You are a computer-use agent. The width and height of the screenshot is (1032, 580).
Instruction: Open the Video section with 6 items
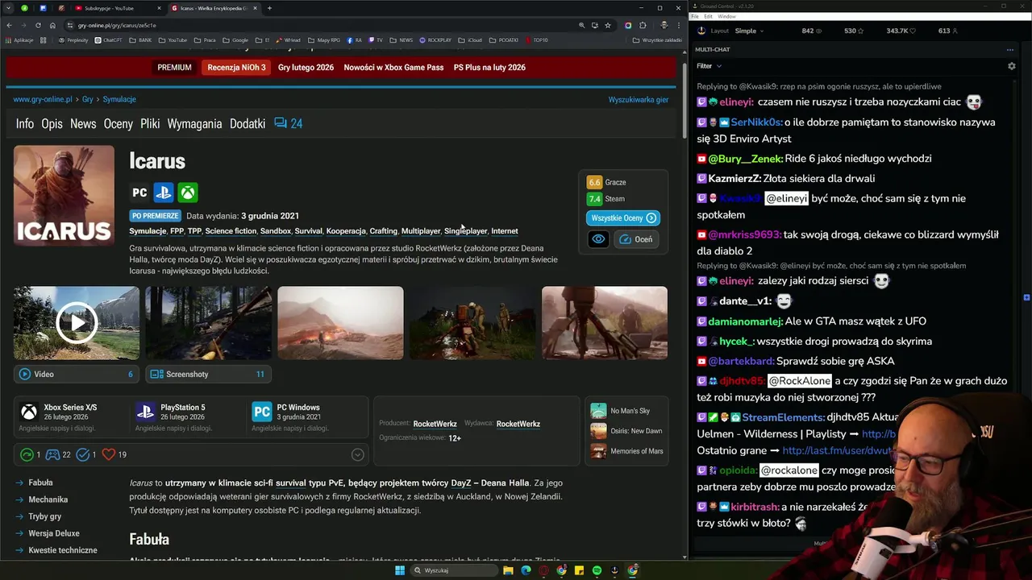point(77,374)
